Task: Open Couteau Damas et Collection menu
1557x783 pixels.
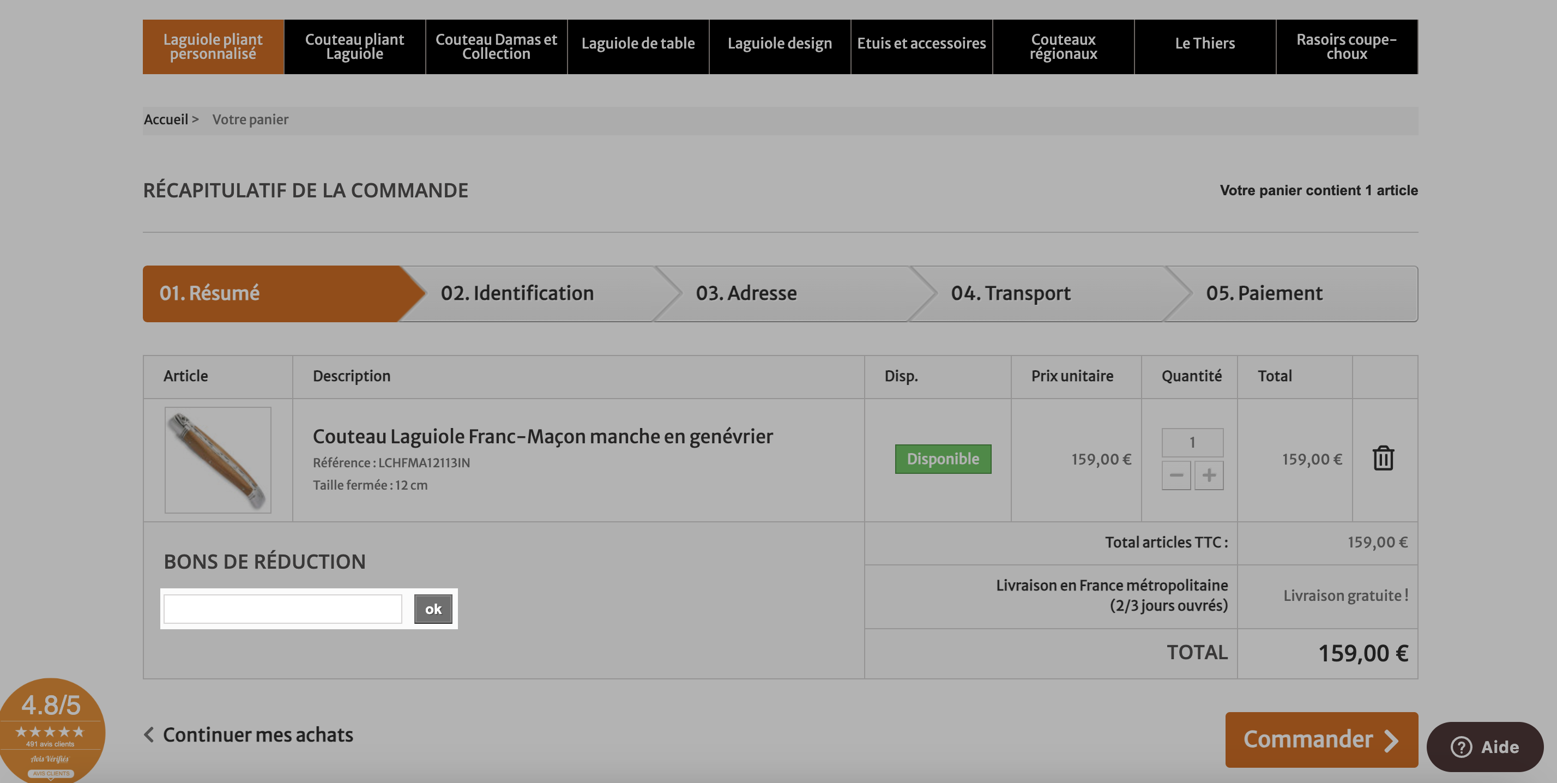Action: click(496, 46)
